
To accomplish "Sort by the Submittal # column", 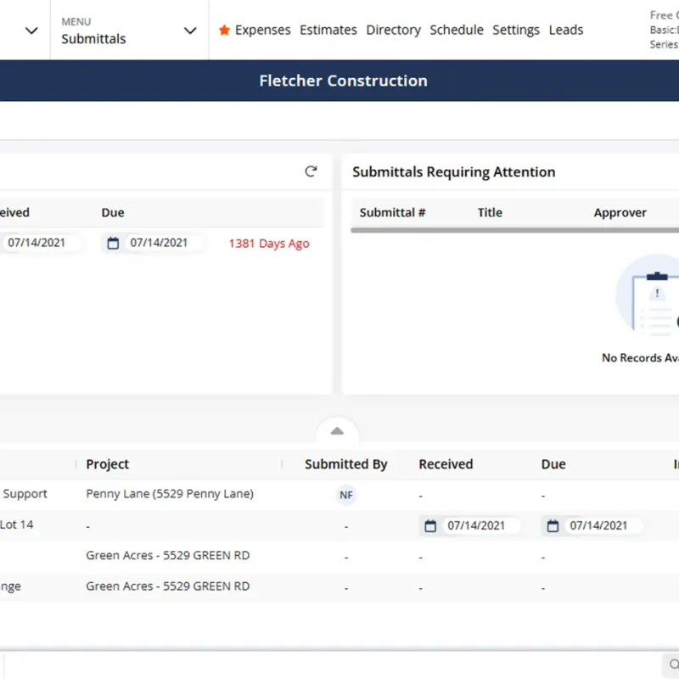I will [x=392, y=213].
